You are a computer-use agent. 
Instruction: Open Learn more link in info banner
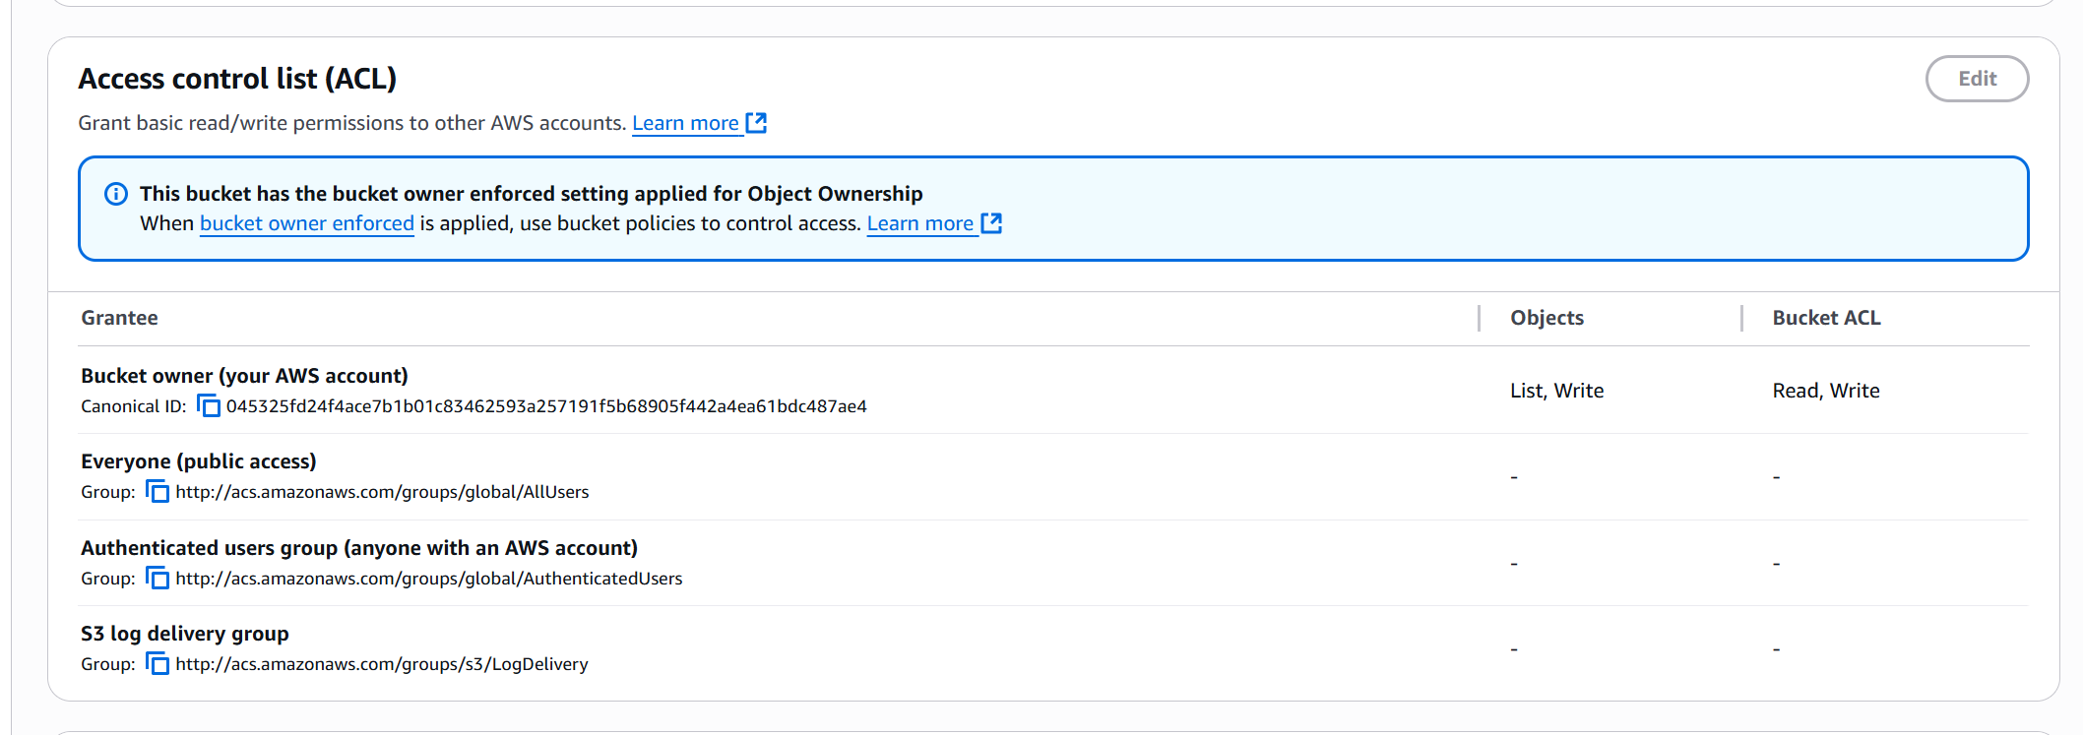coord(919,223)
